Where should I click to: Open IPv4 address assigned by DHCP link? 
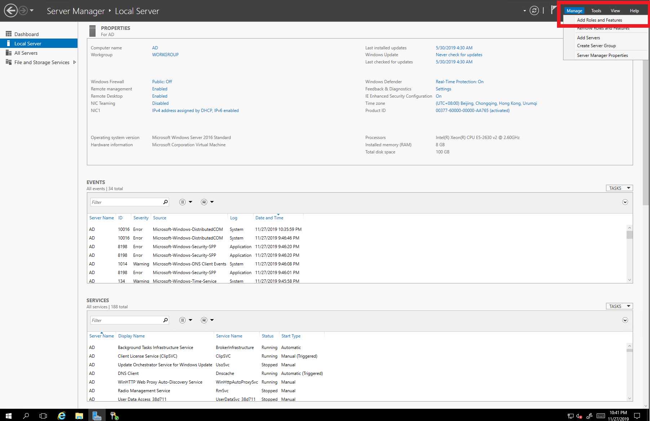(x=195, y=111)
